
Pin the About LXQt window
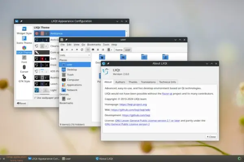[108, 64]
